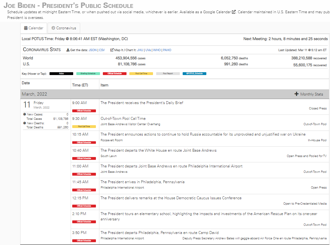Click Official Schedule tag under 10:15 AM
330x245 pixels.
pyautogui.click(x=84, y=143)
